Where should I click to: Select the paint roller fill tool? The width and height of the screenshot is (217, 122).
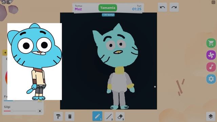[x=58, y=117]
